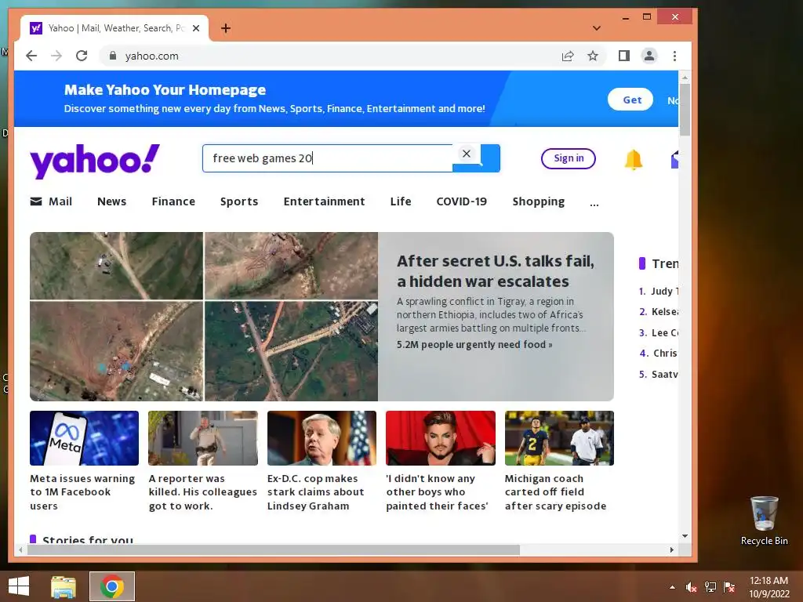Click the browser forward arrow

coord(56,56)
